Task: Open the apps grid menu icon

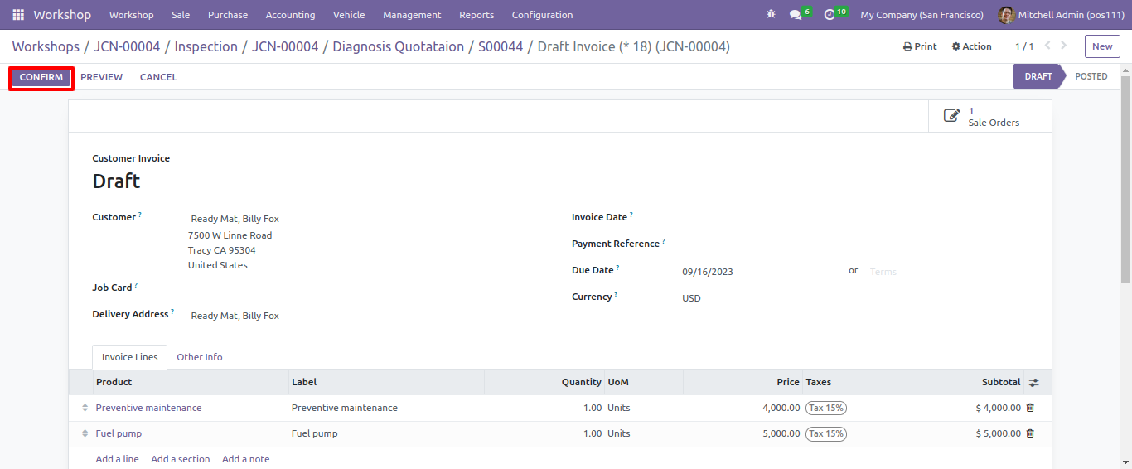Action: (18, 15)
